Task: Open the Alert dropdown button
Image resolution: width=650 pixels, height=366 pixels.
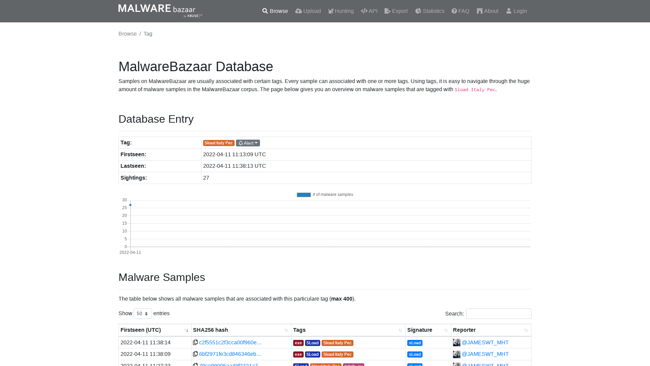Action: [x=248, y=143]
